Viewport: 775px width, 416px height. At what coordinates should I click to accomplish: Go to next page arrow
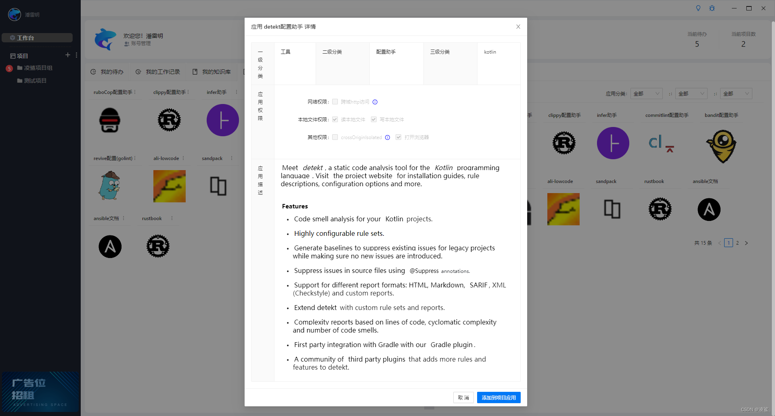click(x=746, y=243)
